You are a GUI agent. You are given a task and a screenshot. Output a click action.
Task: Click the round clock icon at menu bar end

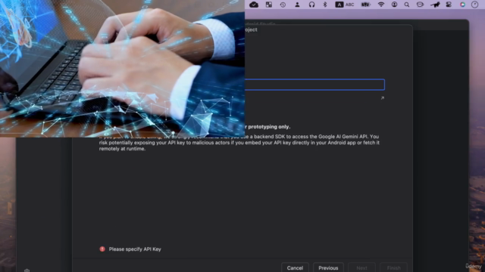[474, 5]
